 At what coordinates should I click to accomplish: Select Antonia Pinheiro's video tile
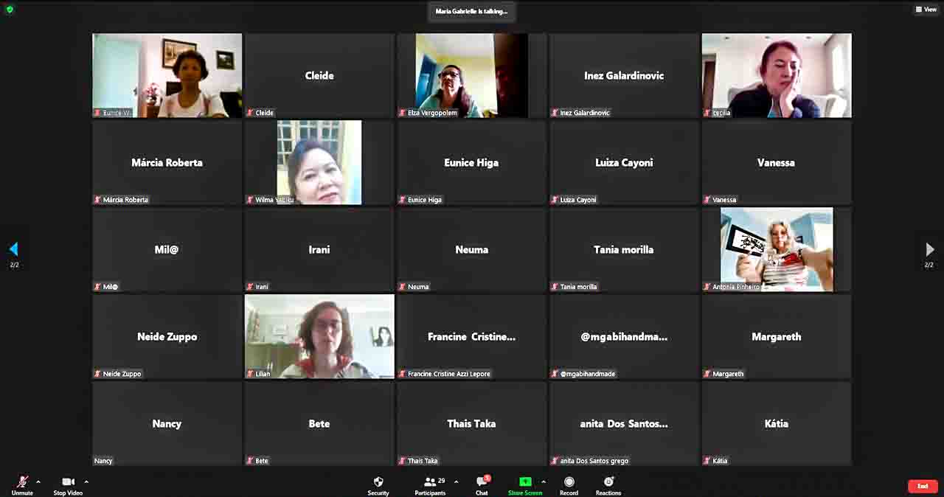[777, 249]
